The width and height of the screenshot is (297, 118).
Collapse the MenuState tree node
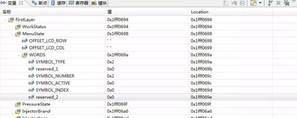(12, 34)
